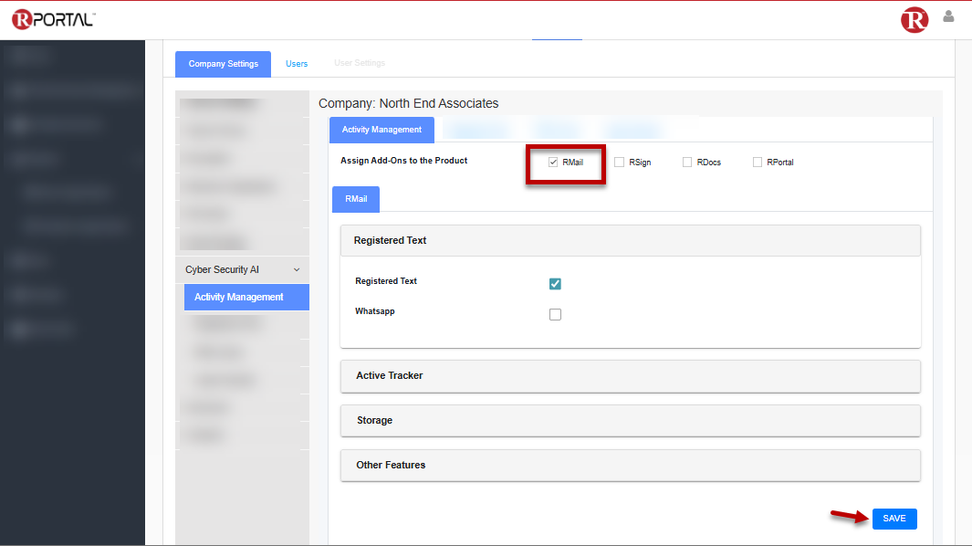This screenshot has height=546, width=972.
Task: Enable the RSign add-on checkbox
Action: tap(620, 163)
